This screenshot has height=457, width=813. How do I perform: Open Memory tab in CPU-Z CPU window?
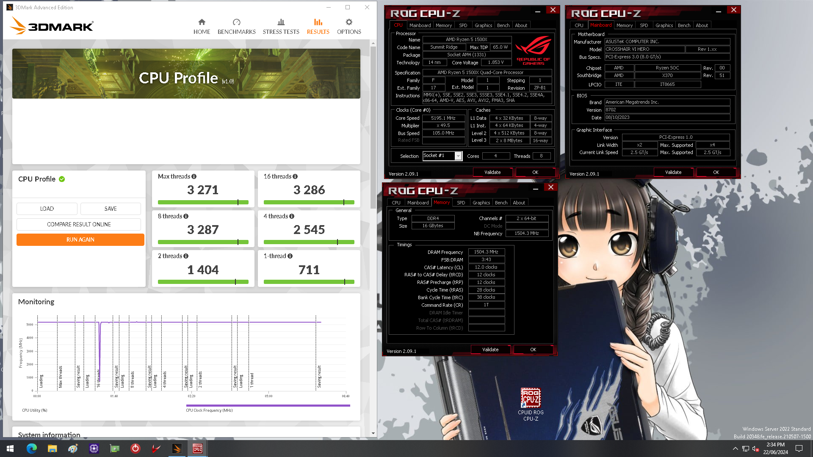[443, 25]
